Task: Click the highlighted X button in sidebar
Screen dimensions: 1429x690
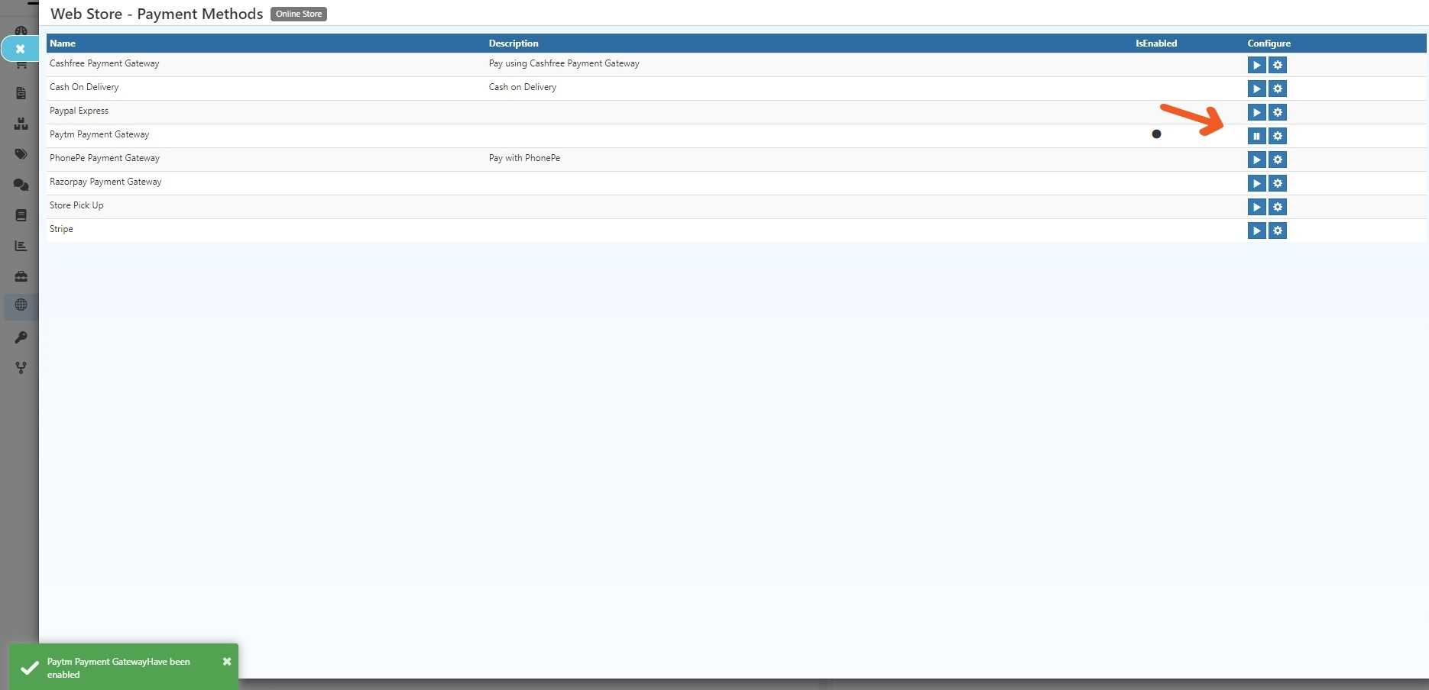Action: click(20, 48)
